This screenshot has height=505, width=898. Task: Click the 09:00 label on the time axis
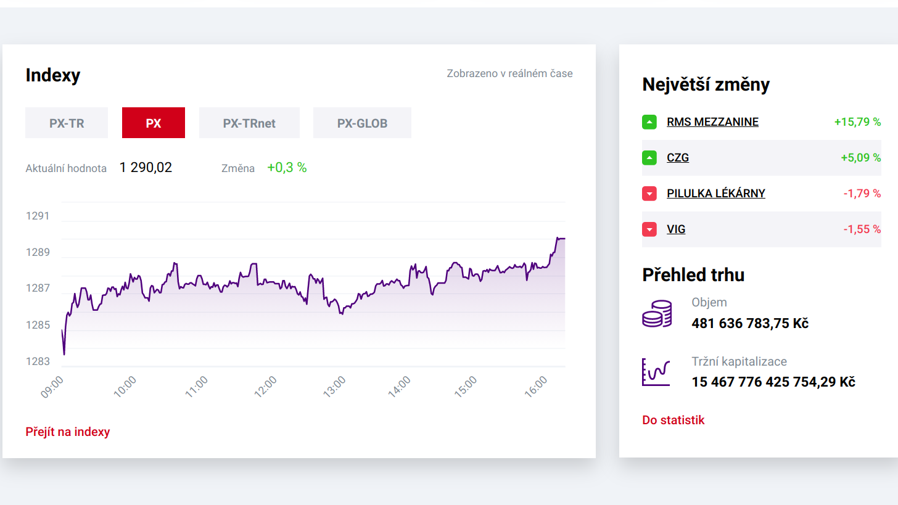pyautogui.click(x=53, y=388)
